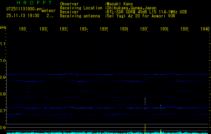Click the Receiving Location field label
This screenshot has width=211, height=134.
tap(81, 8)
